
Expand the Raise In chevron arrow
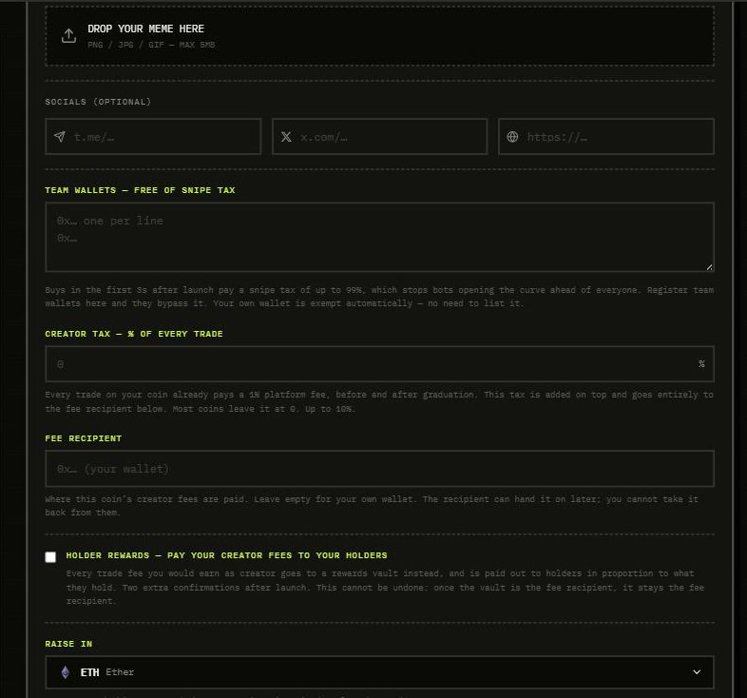pyautogui.click(x=697, y=672)
